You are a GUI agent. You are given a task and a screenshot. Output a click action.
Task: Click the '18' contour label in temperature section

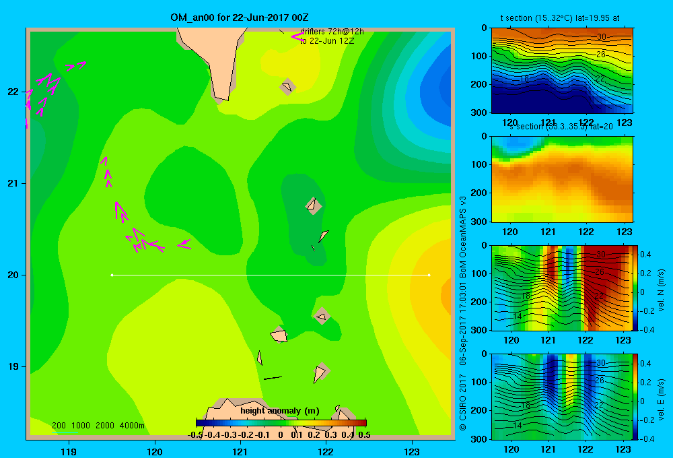pos(524,79)
